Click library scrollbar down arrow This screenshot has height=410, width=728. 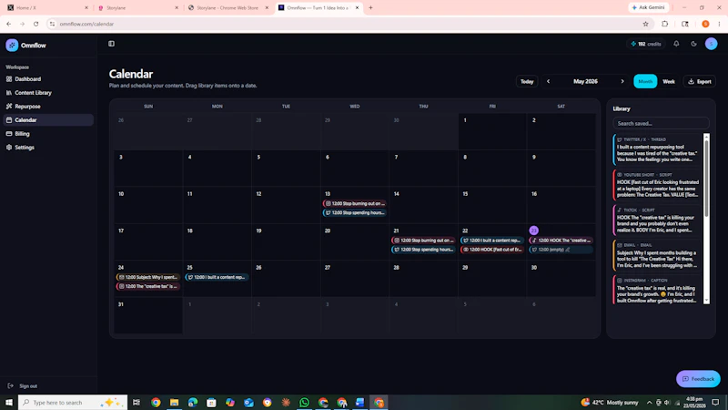pos(707,301)
